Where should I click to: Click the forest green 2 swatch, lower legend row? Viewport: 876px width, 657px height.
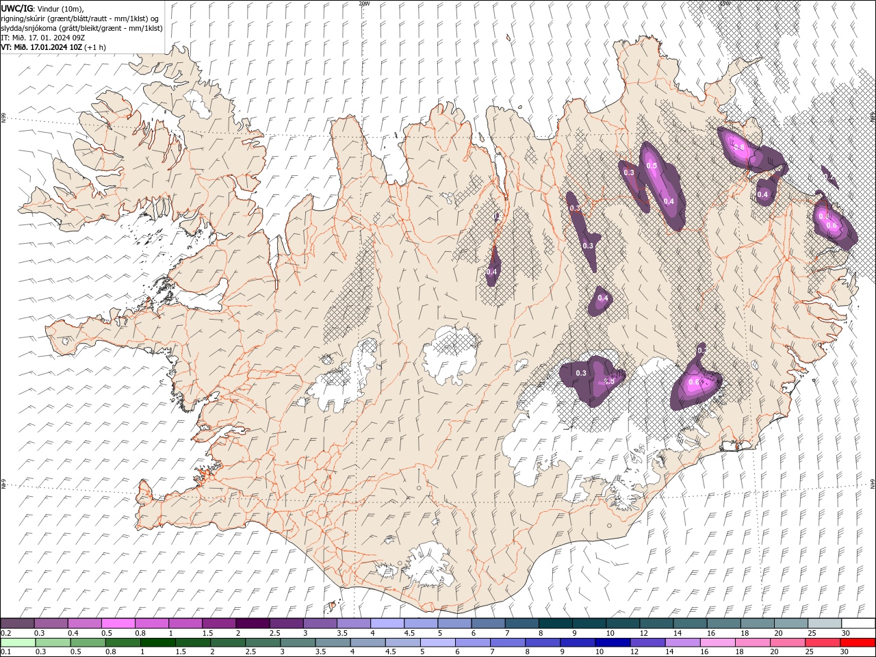(228, 643)
